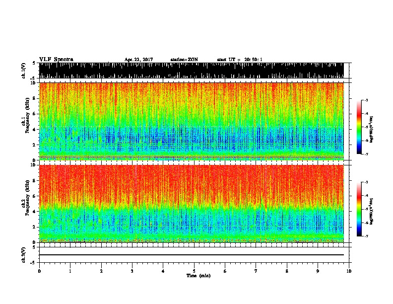This screenshot has width=393, height=304.
Task: Click time axis tick label "7"
Action: click(x=256, y=271)
